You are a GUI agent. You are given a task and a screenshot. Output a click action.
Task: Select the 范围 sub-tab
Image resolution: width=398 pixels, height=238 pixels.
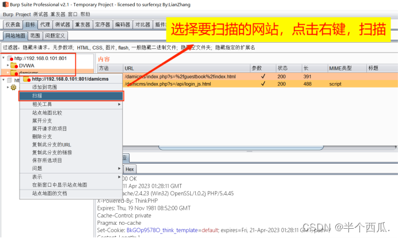(x=35, y=36)
